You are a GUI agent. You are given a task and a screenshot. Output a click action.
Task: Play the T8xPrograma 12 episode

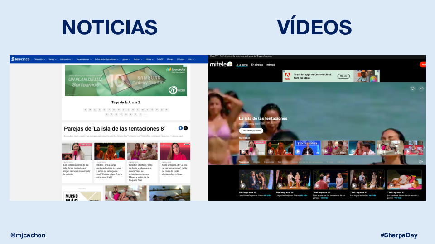pyautogui.click(x=367, y=179)
